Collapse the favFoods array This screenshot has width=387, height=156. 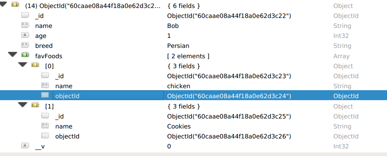click(x=12, y=55)
